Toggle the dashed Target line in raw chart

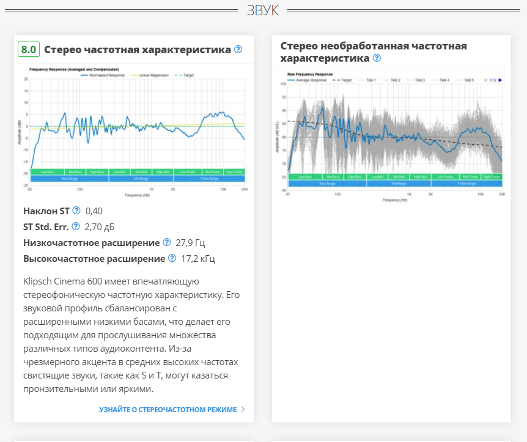pyautogui.click(x=342, y=80)
